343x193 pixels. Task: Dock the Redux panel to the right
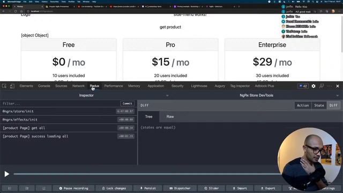coord(27,188)
